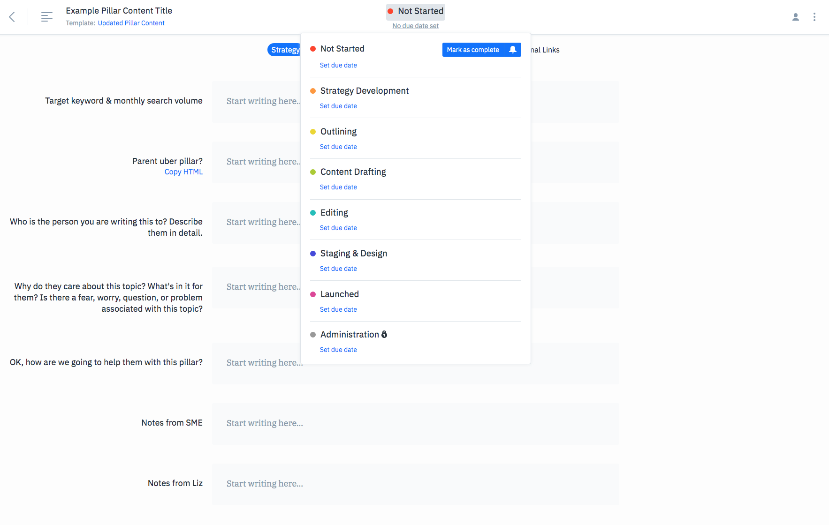Click the Notes from SME text field
Image resolution: width=829 pixels, height=525 pixels.
tap(416, 424)
